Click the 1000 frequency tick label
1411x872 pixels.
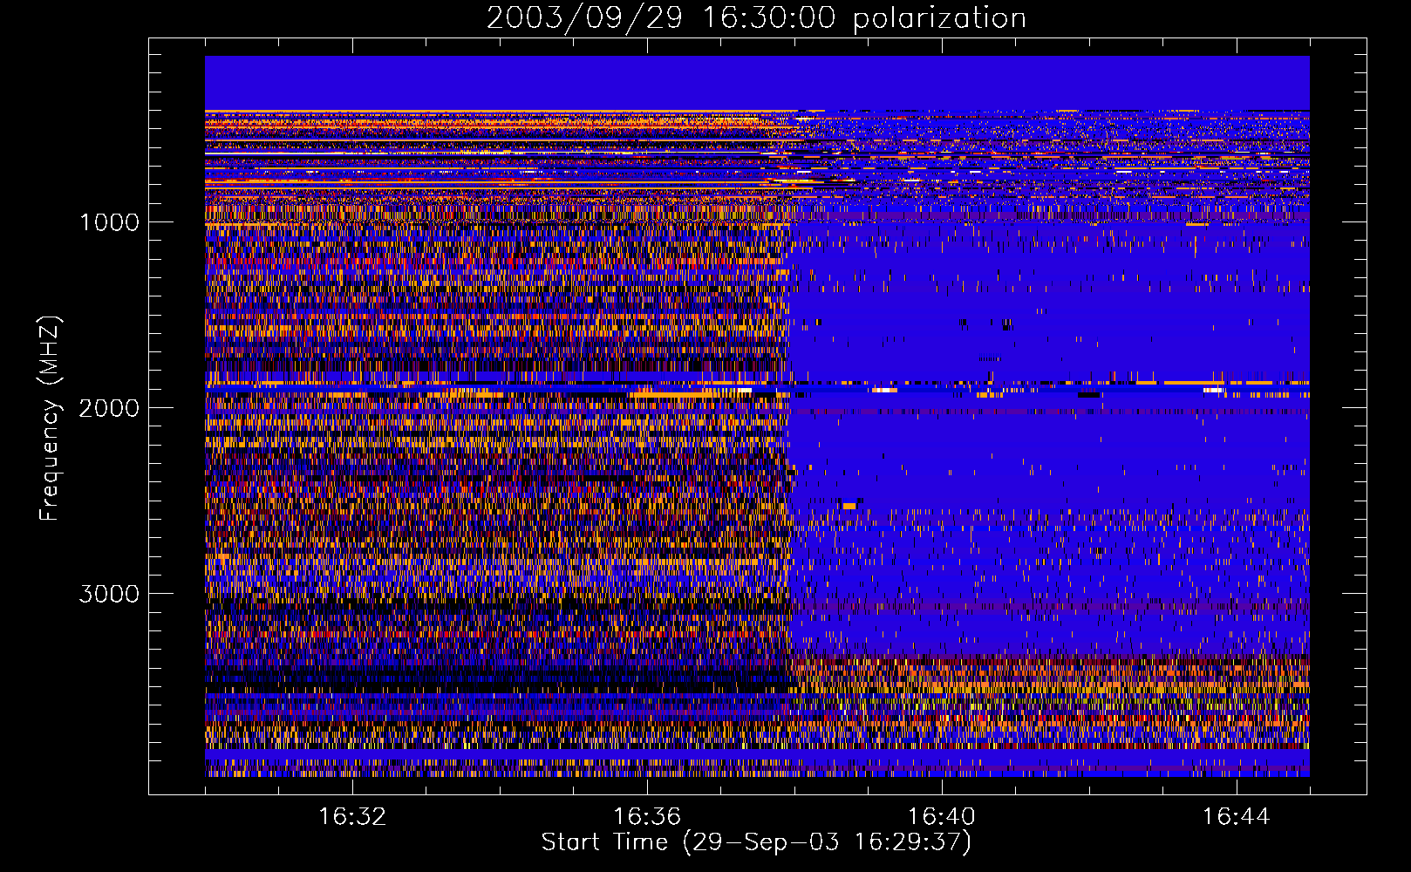(109, 222)
